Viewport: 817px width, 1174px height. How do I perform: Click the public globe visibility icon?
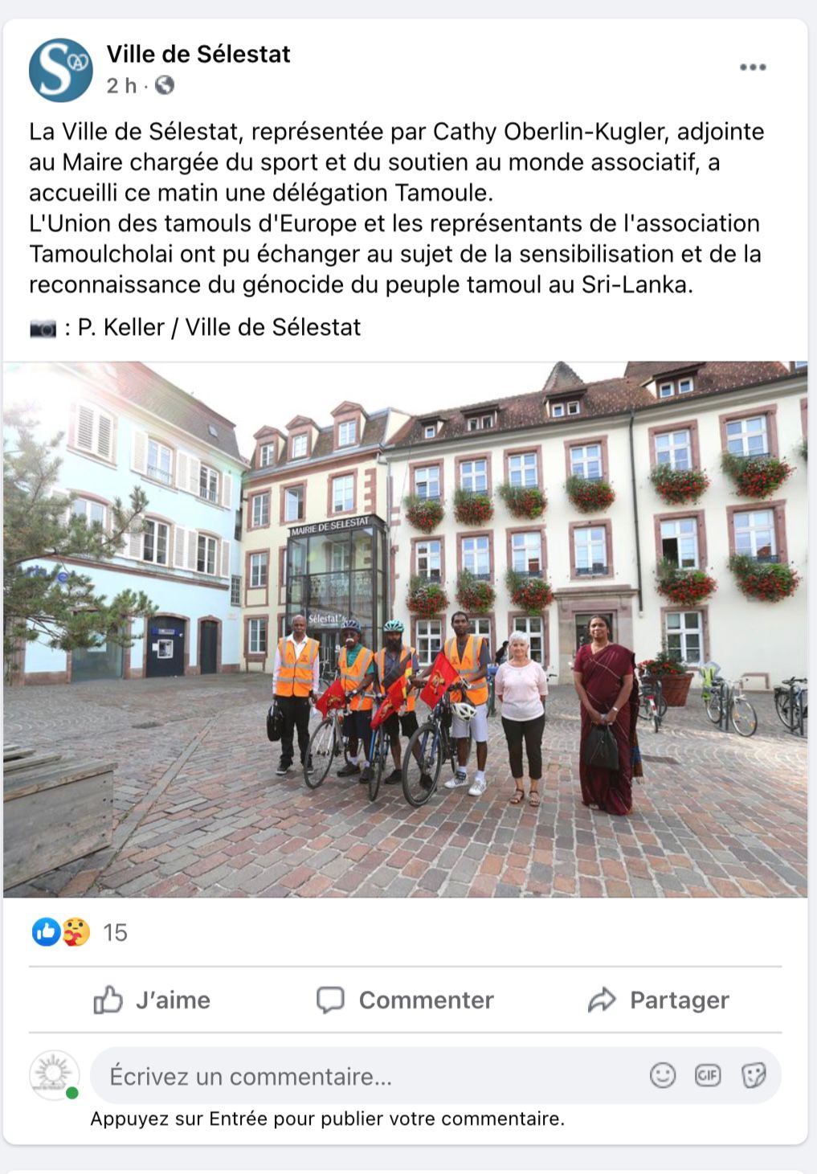point(165,85)
